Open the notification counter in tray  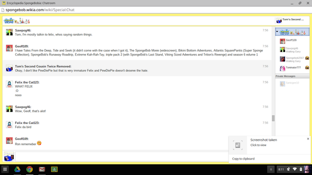pyautogui.click(x=271, y=169)
